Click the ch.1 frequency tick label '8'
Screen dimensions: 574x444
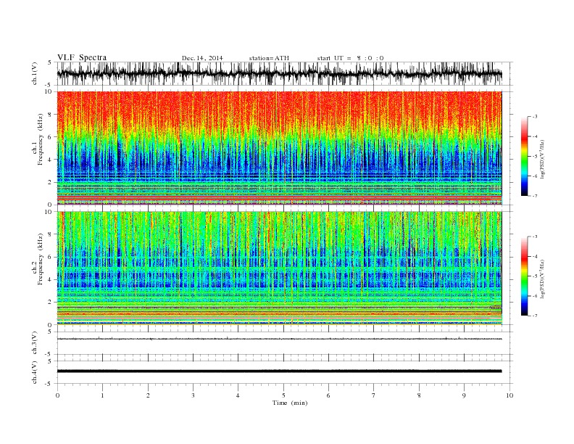[x=50, y=115]
